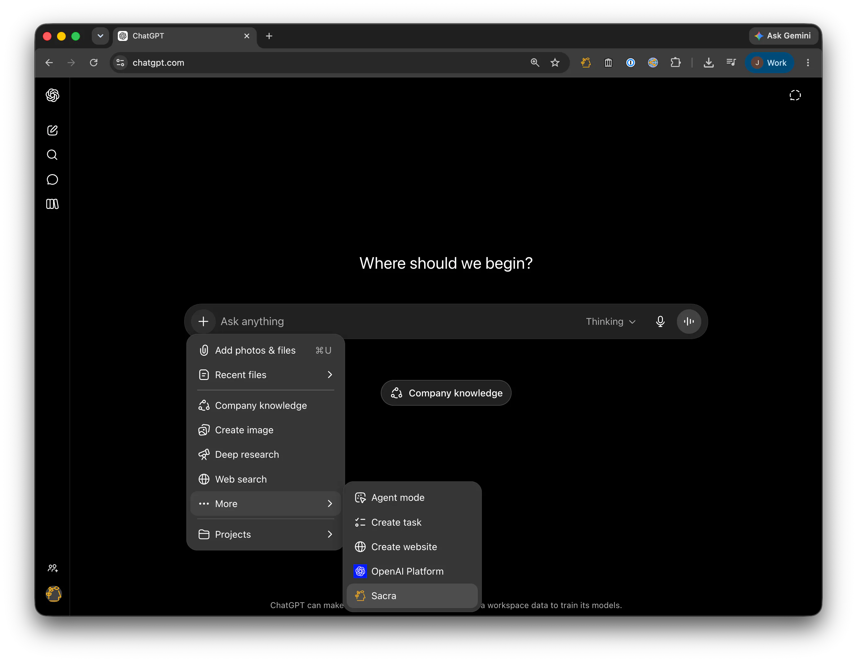Click the Ask anything input field
857x662 pixels.
tap(398, 322)
